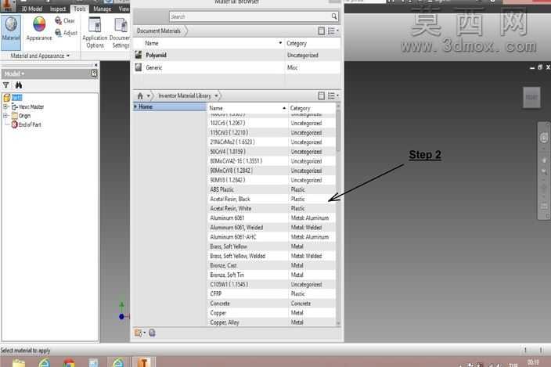Switch to the Tools tab
The height and width of the screenshot is (367, 551).
click(x=80, y=9)
